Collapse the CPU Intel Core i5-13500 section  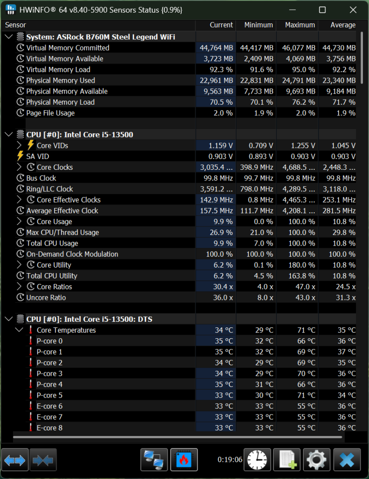(9, 135)
